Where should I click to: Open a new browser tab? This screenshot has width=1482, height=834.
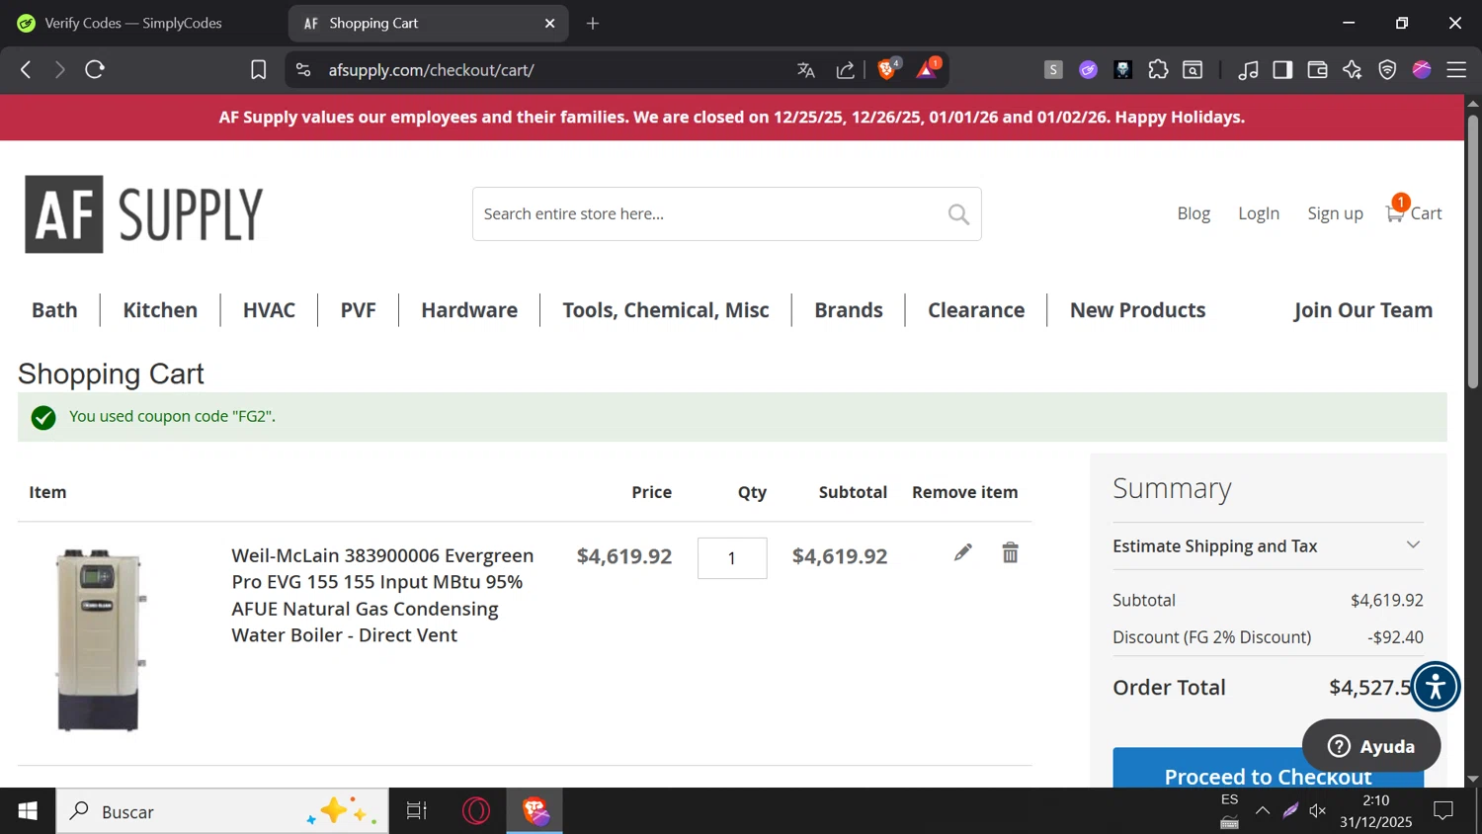tap(593, 24)
